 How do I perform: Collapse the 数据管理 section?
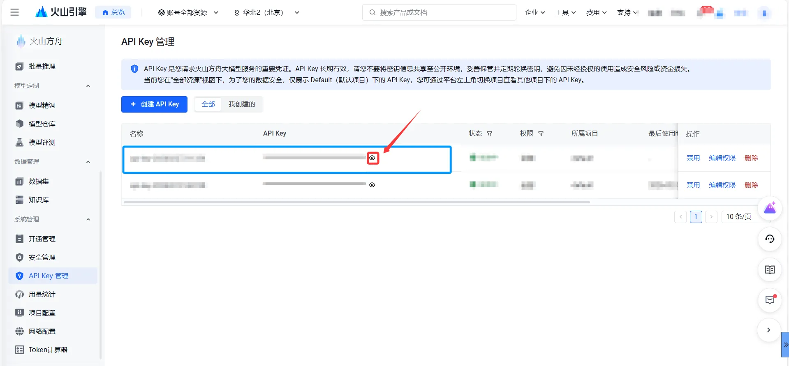tap(88, 162)
